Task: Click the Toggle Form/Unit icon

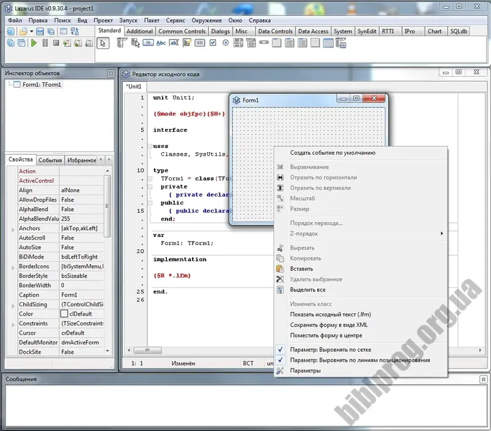Action: click(x=74, y=32)
